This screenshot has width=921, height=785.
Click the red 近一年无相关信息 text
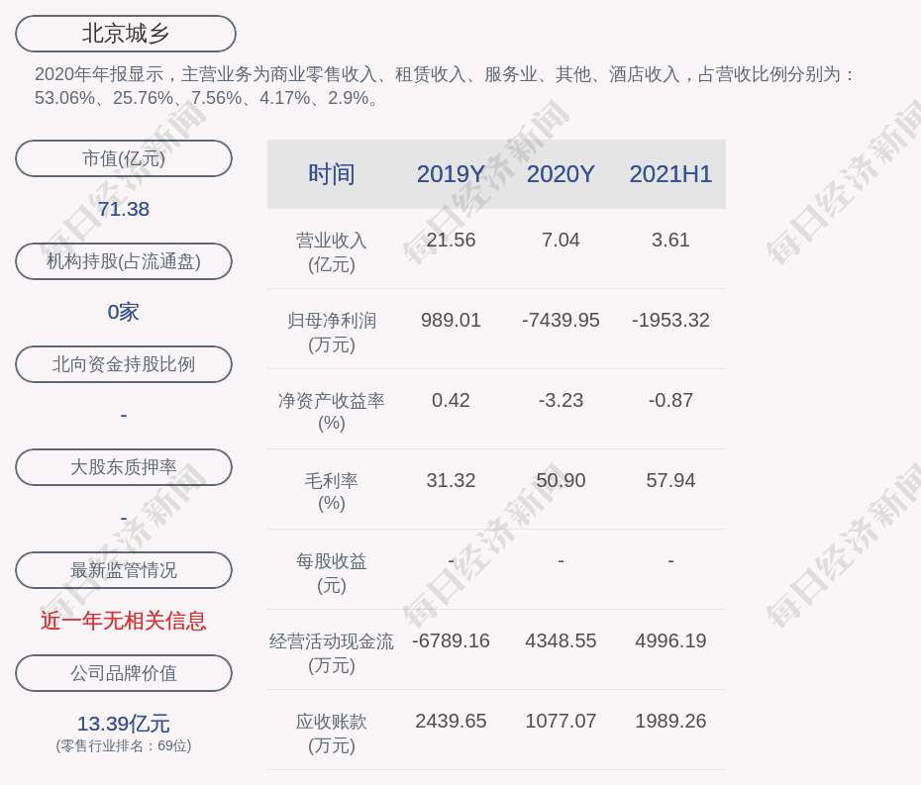tap(124, 621)
